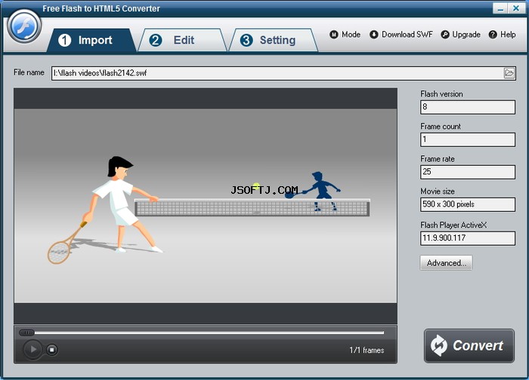Select the Flash version field
The height and width of the screenshot is (380, 529).
click(468, 107)
